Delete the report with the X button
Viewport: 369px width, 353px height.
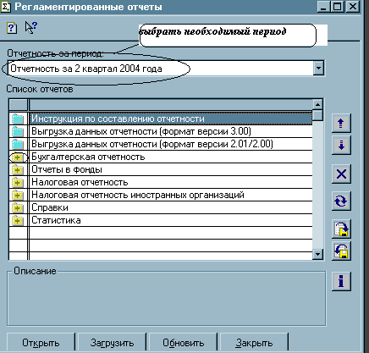(341, 174)
